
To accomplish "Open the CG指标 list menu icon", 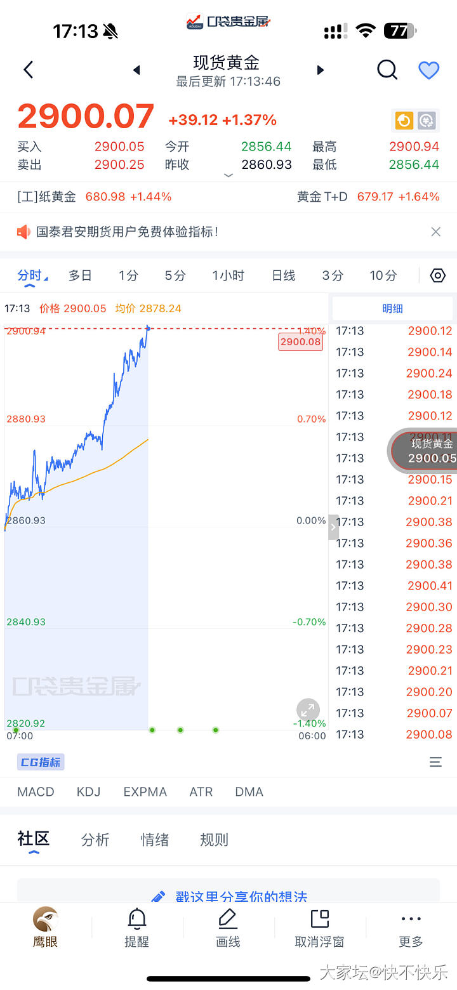I will [x=435, y=762].
